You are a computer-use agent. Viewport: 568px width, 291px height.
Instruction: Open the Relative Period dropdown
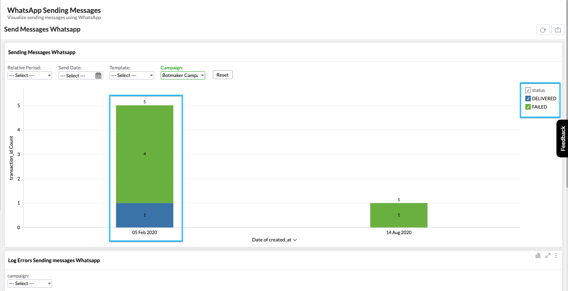(30, 76)
